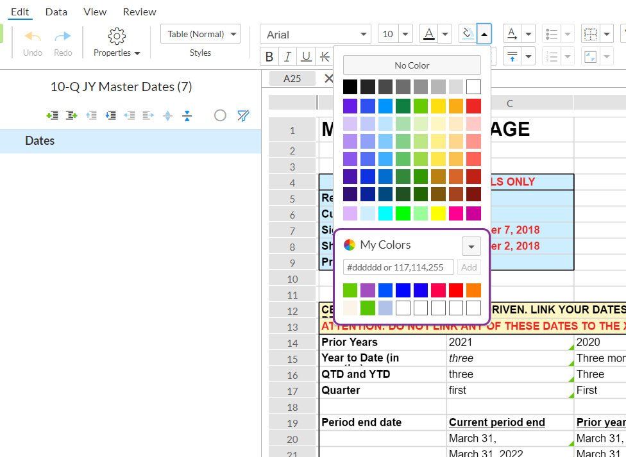Click the collapse all sections icon
This screenshot has width=626, height=457.
[187, 115]
